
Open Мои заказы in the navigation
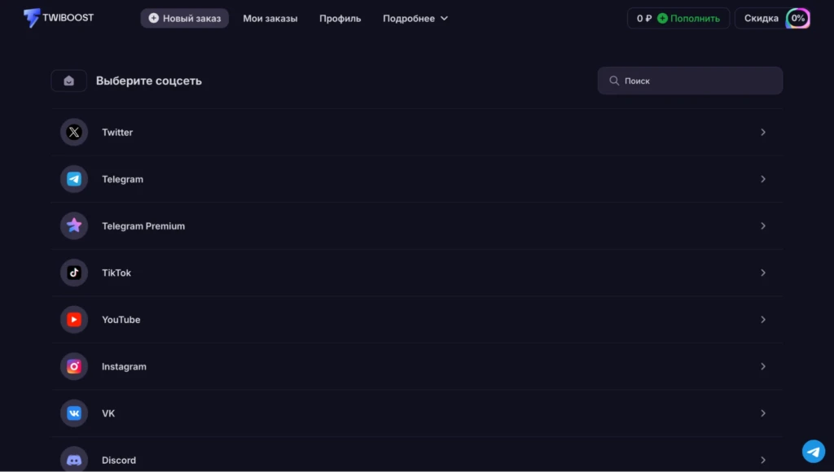(270, 19)
